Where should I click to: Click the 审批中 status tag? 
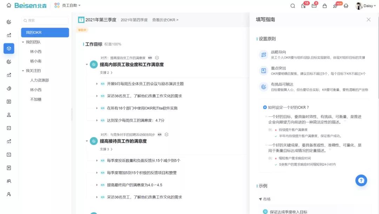82,30
